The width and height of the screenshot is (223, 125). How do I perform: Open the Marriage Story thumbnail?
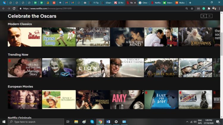coord(25,68)
